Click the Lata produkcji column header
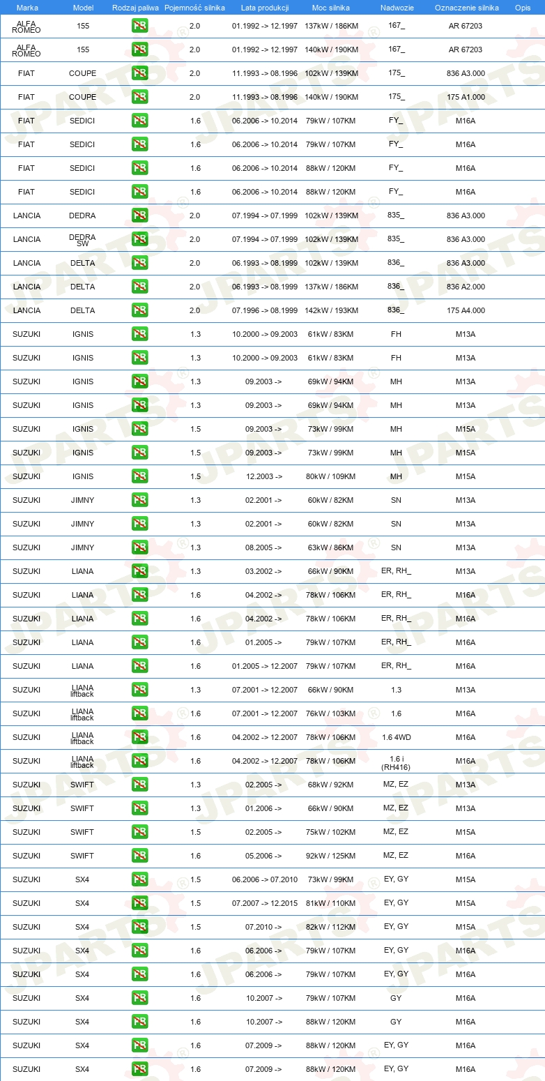 (x=265, y=8)
